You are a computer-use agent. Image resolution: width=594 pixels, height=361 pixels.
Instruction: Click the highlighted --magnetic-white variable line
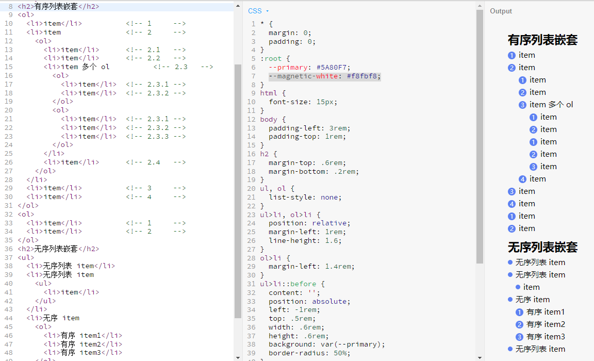324,76
